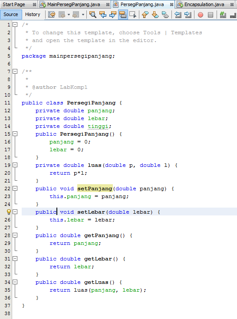Click the Last Edit toolbar icon
The width and height of the screenshot is (237, 319).
(52, 14)
